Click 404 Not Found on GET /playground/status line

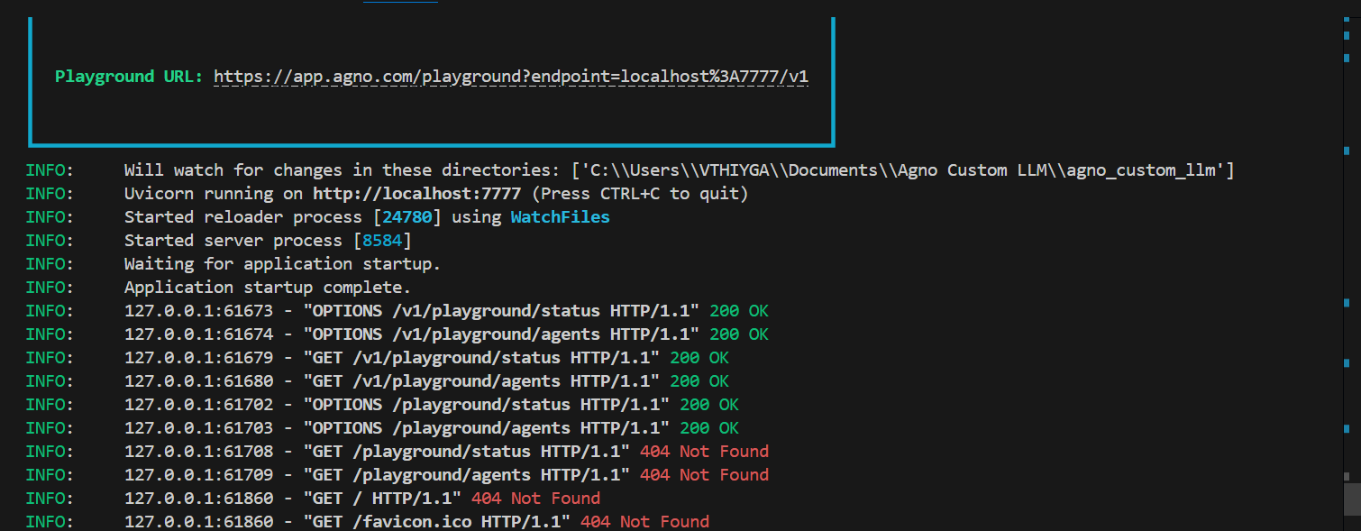pos(704,452)
